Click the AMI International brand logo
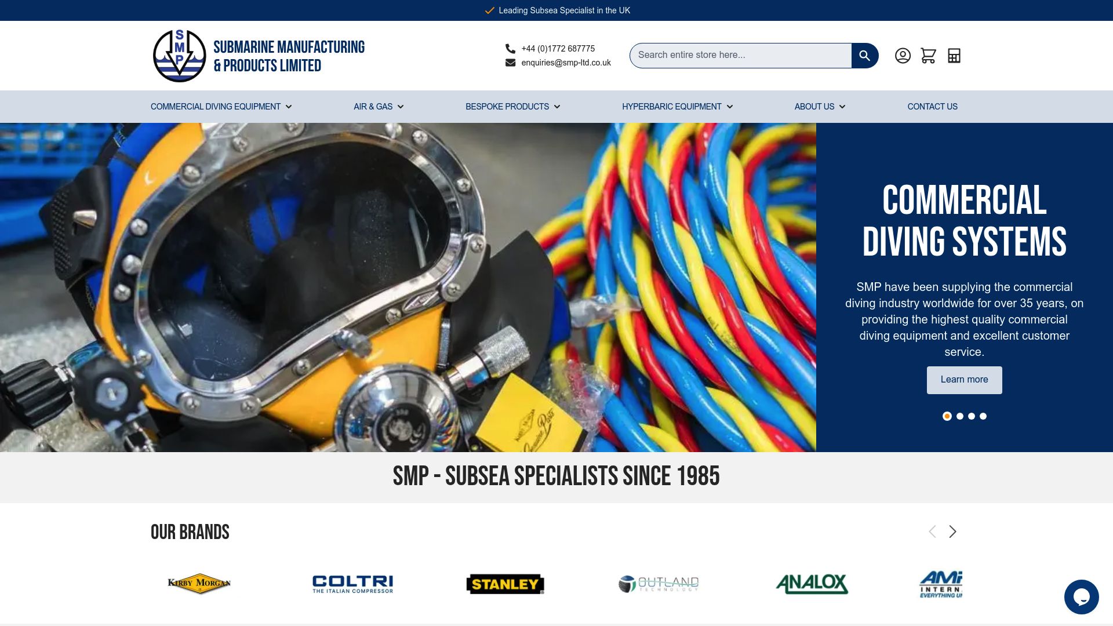 (x=941, y=584)
